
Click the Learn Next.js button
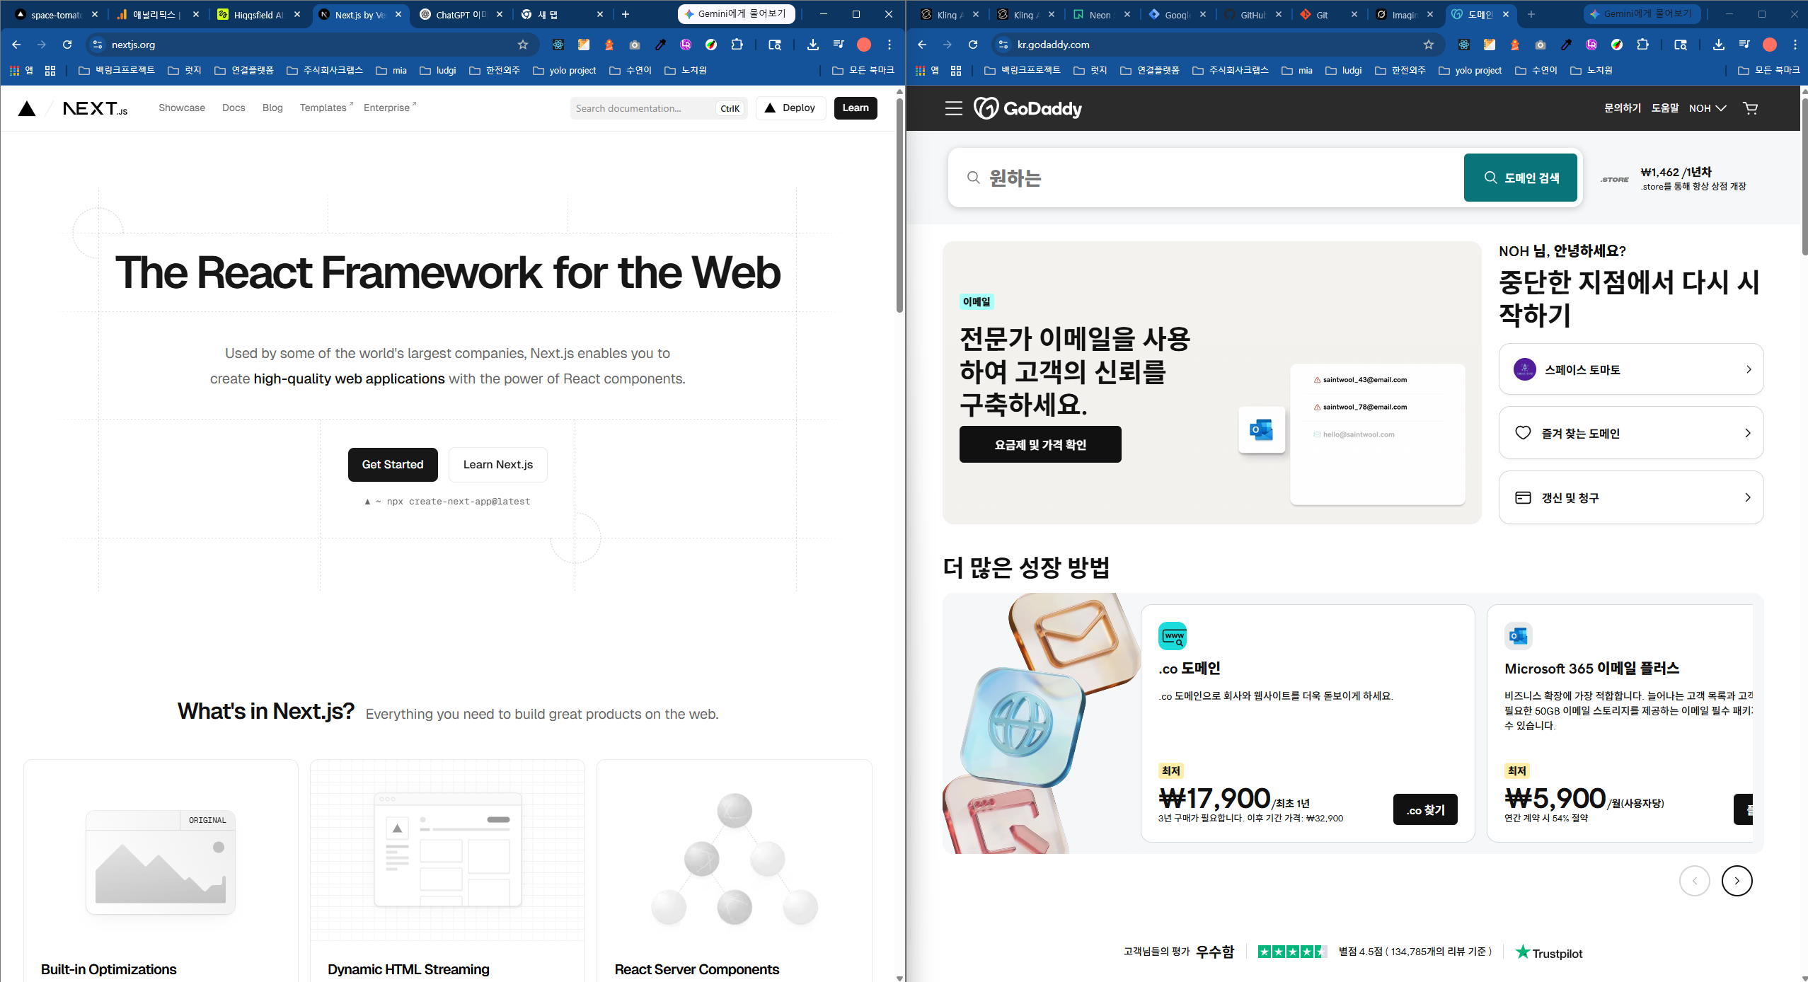pyautogui.click(x=498, y=465)
